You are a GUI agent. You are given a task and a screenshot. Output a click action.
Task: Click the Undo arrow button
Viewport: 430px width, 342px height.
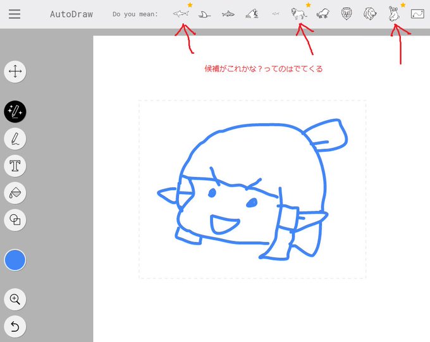coord(15,326)
